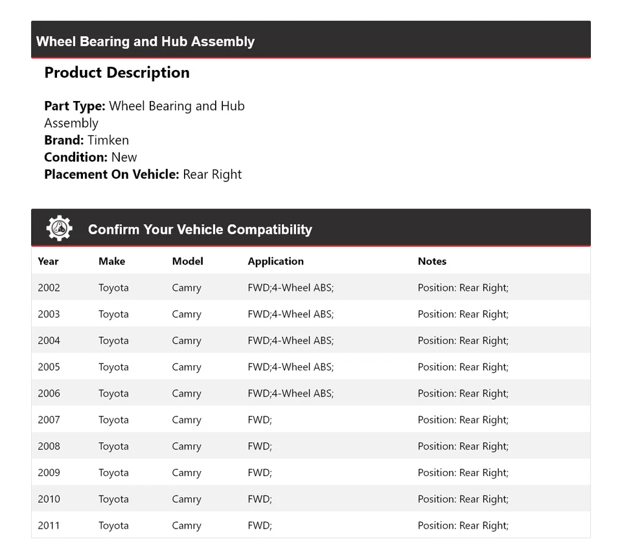The height and width of the screenshot is (559, 622).
Task: Click the 2011 year cell
Action: [49, 525]
